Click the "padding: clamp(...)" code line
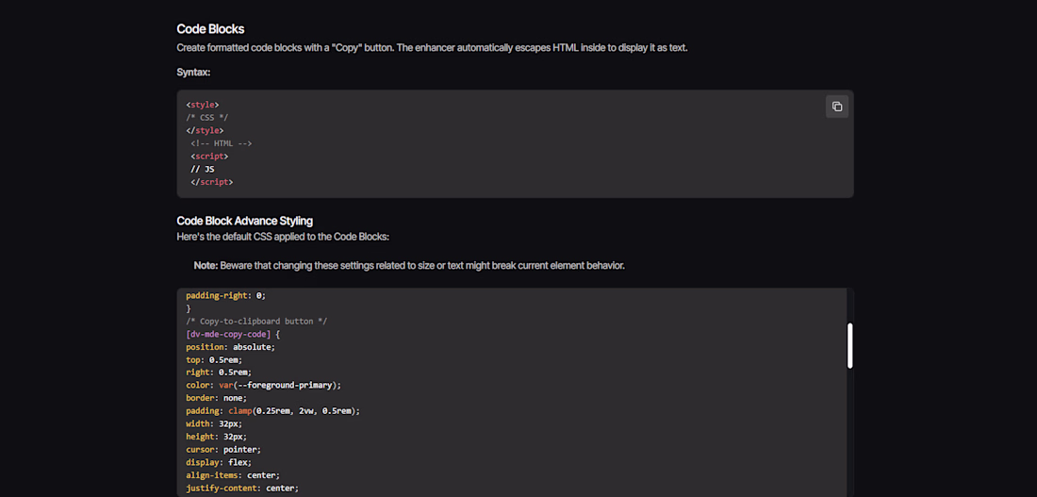This screenshot has height=497, width=1037. click(x=272, y=411)
